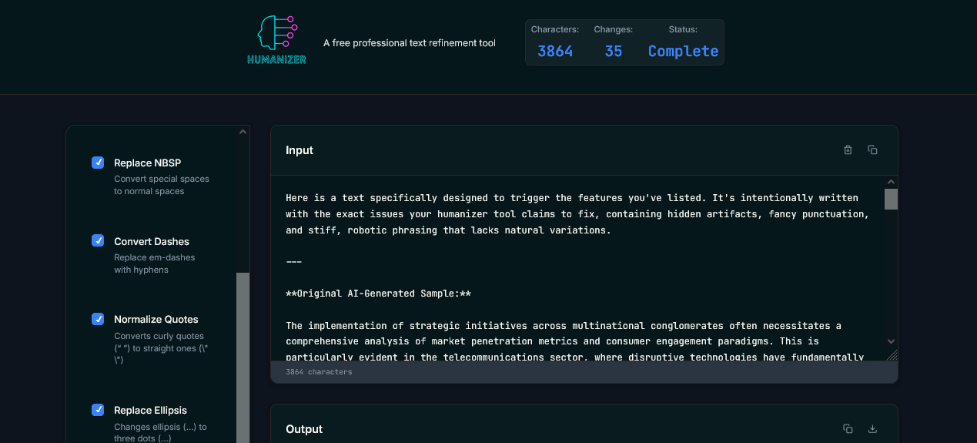Click the options sidebar scroll-up arrow

[243, 132]
